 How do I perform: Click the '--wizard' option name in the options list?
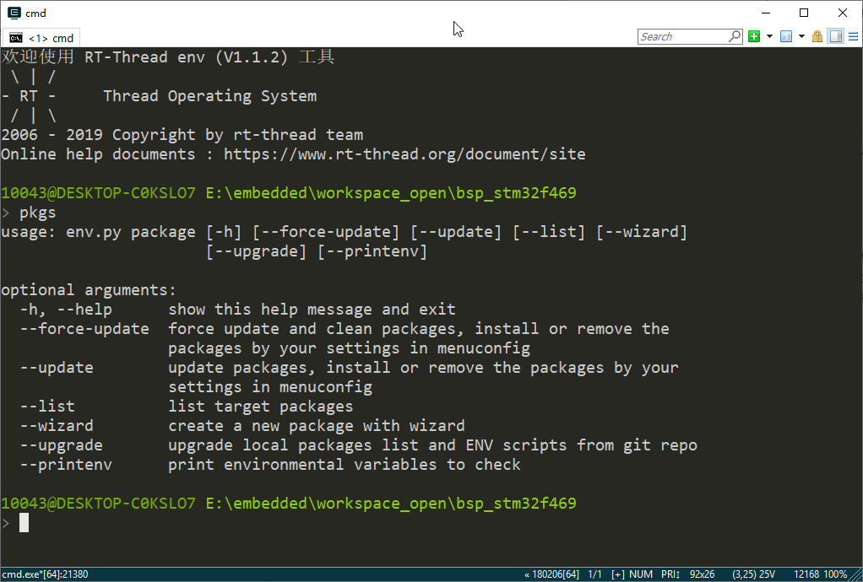coord(56,426)
